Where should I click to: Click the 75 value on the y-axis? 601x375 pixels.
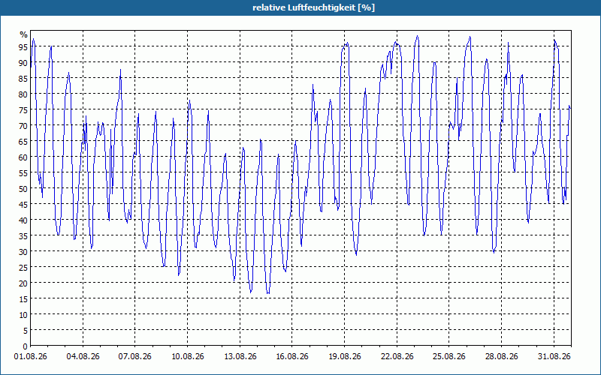23,110
